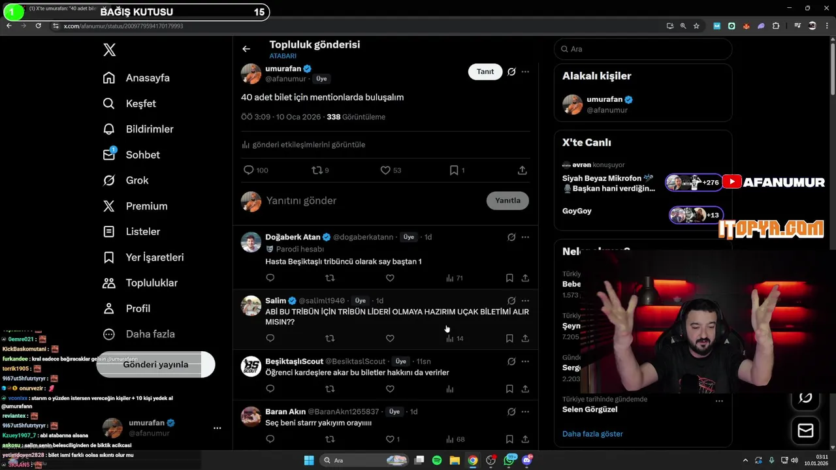Like BeşiktaşlıScout's reply
Image resolution: width=836 pixels, height=470 pixels.
coord(390,389)
